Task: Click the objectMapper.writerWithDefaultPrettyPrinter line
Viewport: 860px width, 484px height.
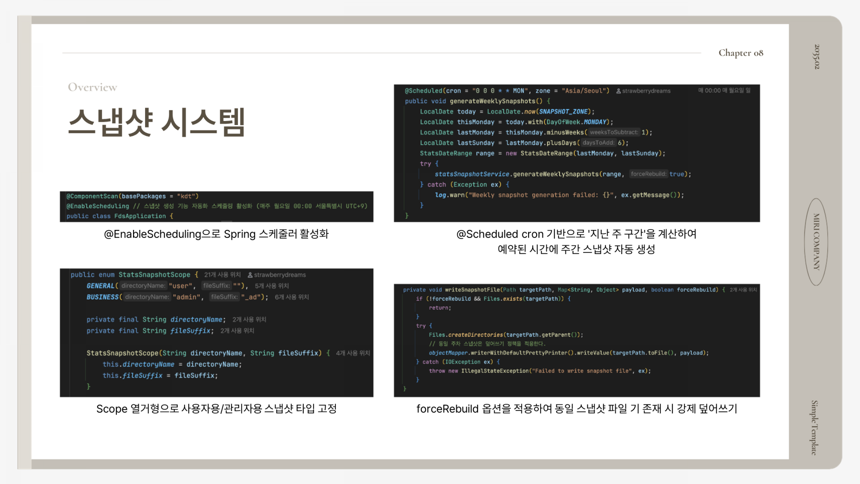Action: coord(569,353)
